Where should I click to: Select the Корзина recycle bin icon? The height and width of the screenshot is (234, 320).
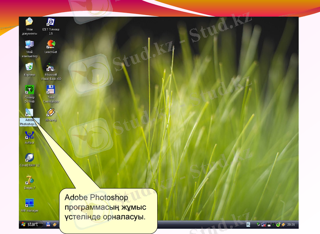pyautogui.click(x=30, y=67)
